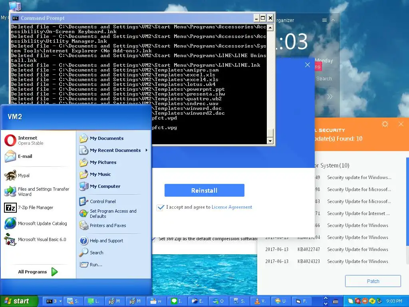The height and width of the screenshot is (307, 409).
Task: Open settings gear in Security window
Action: coord(385,124)
